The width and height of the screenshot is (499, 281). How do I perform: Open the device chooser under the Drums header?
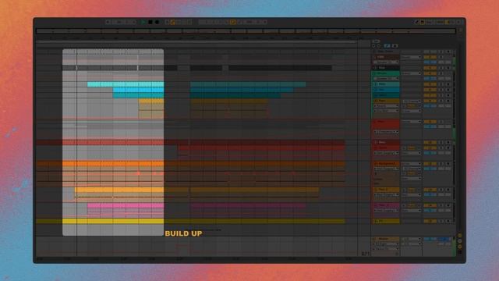coord(387,78)
